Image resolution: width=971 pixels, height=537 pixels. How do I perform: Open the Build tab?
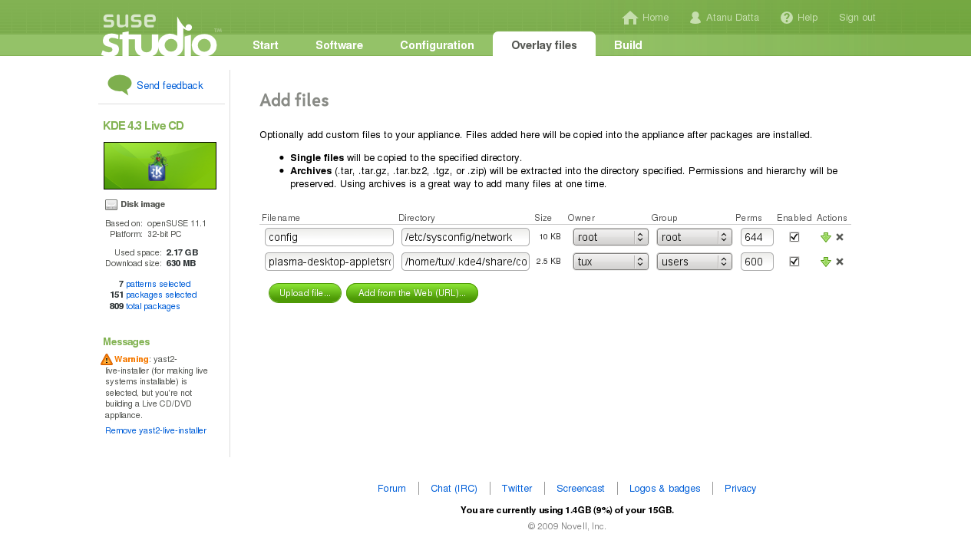click(628, 45)
